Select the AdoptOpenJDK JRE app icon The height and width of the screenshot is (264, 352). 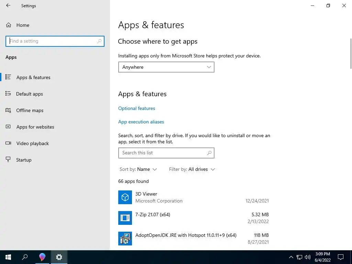click(125, 239)
